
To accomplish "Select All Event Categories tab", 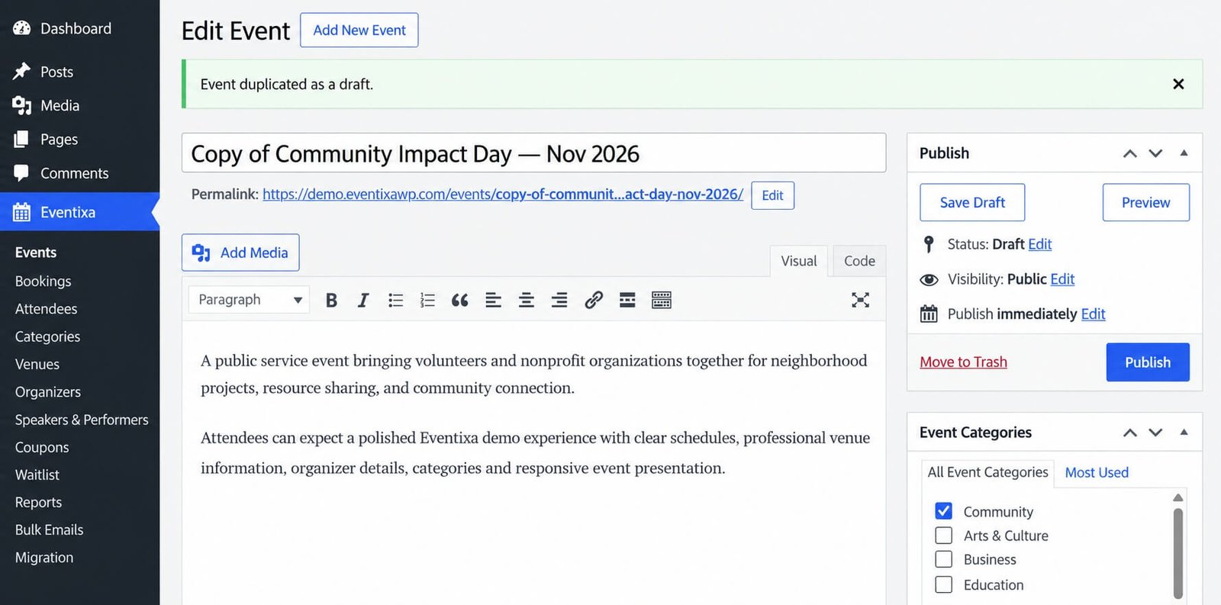I will [x=988, y=472].
